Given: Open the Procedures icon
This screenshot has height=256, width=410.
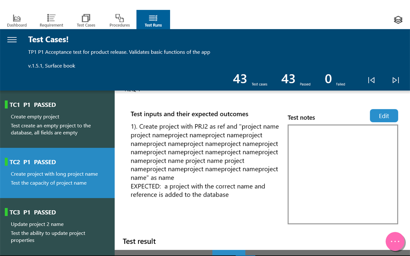Looking at the screenshot, I should click(x=120, y=18).
